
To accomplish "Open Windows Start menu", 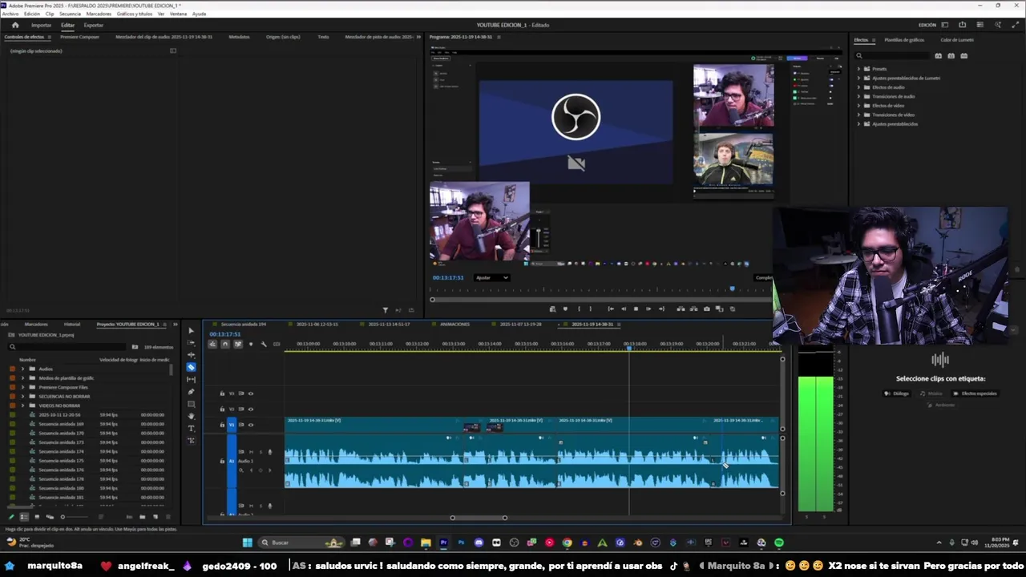I will 247,543.
